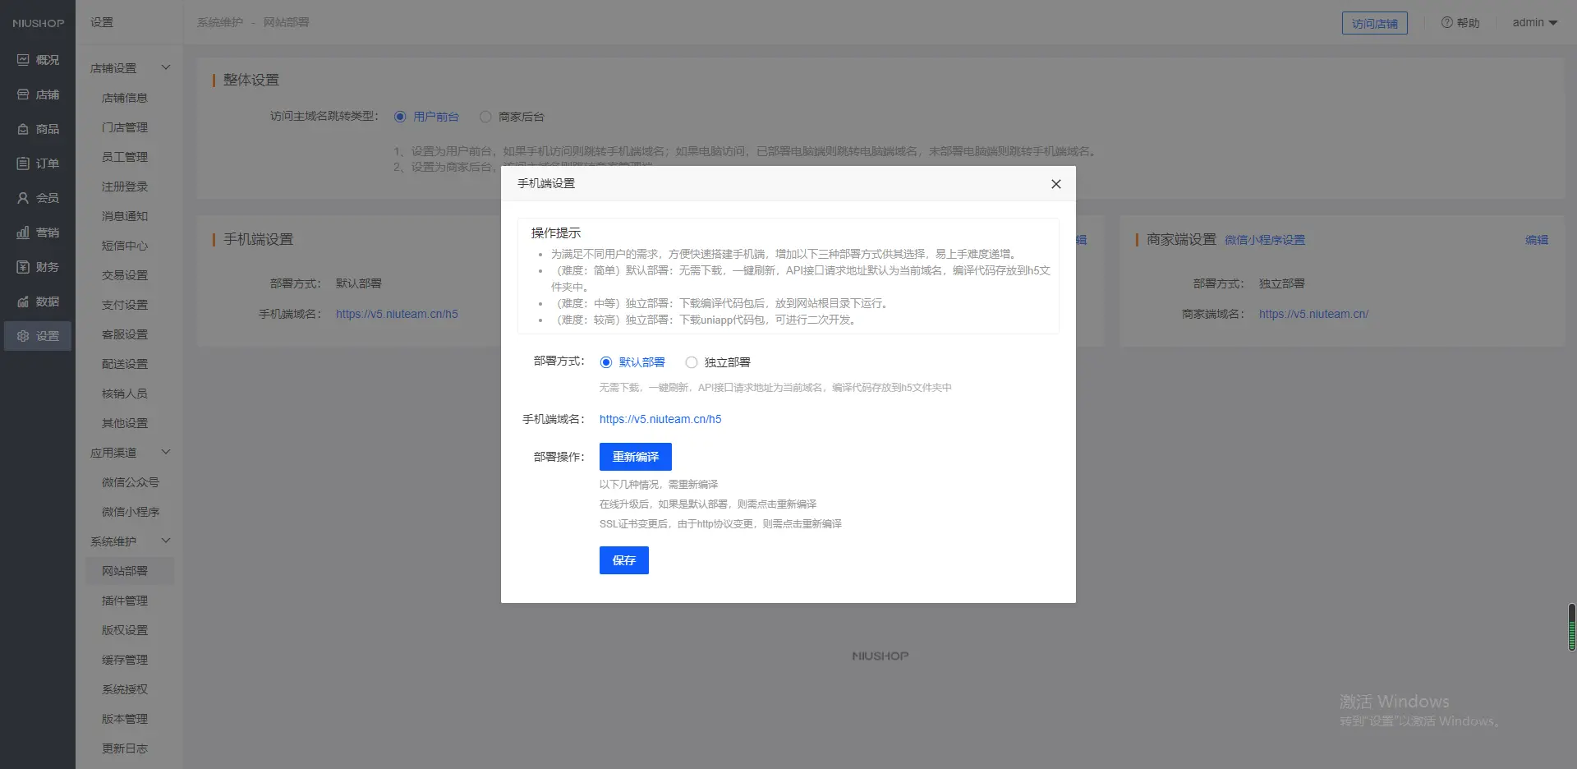Click the 重新编译 button
The image size is (1577, 769).
click(x=635, y=457)
